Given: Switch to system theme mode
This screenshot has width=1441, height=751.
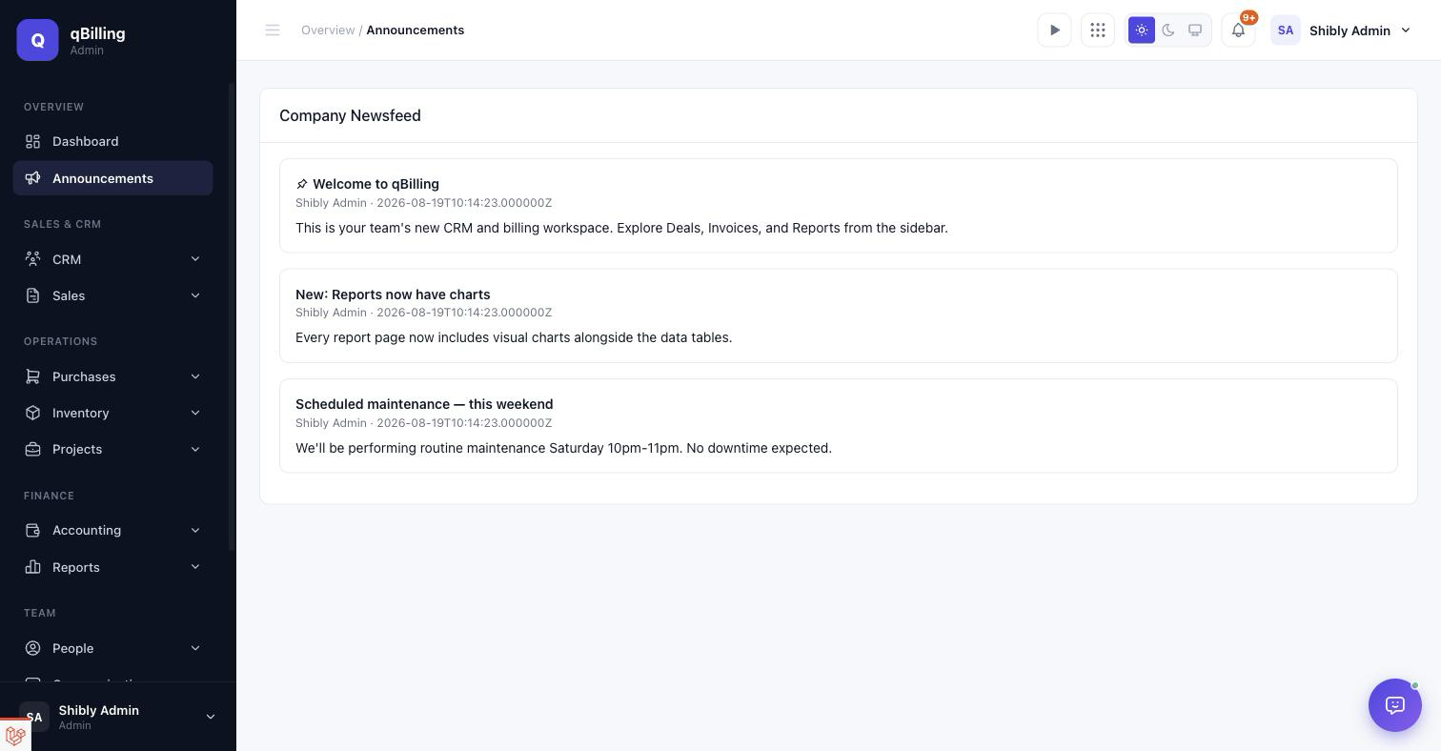Looking at the screenshot, I should [1195, 30].
